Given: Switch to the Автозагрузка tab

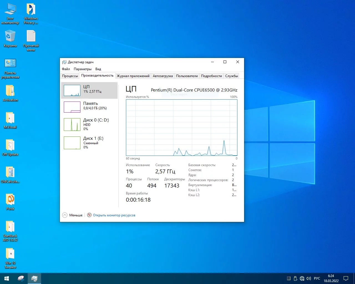Looking at the screenshot, I should pyautogui.click(x=163, y=76).
